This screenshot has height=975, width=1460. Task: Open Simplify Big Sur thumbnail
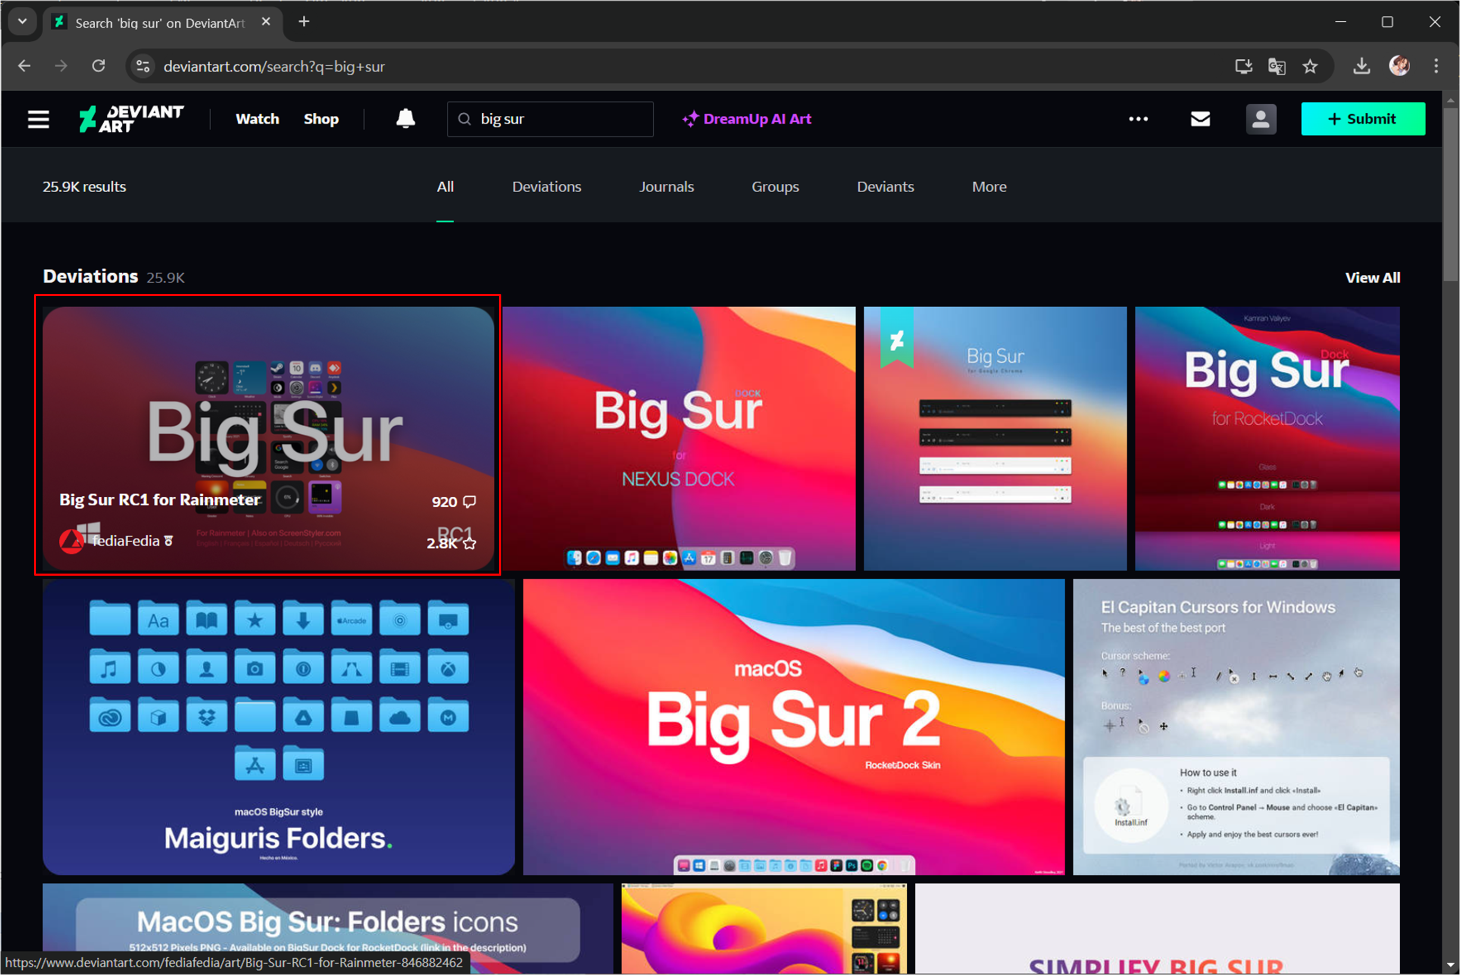click(1157, 928)
